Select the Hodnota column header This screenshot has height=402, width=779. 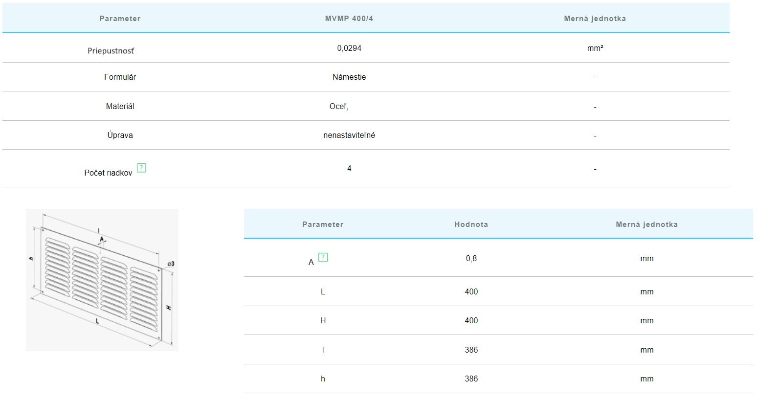click(471, 224)
